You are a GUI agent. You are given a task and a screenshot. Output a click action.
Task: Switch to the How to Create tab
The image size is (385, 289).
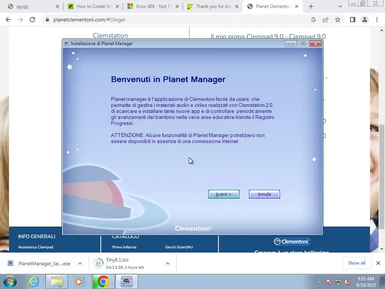pos(93,6)
